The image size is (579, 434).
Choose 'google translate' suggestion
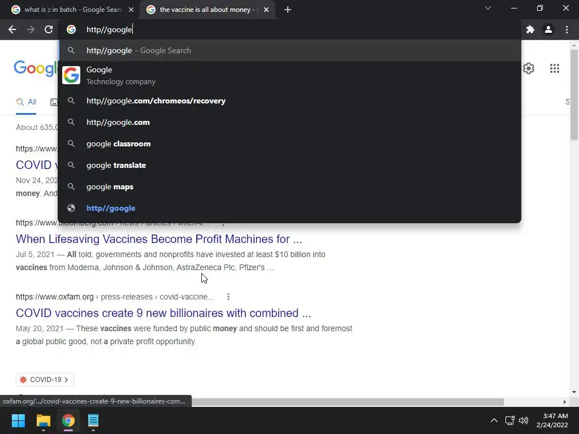click(x=289, y=165)
